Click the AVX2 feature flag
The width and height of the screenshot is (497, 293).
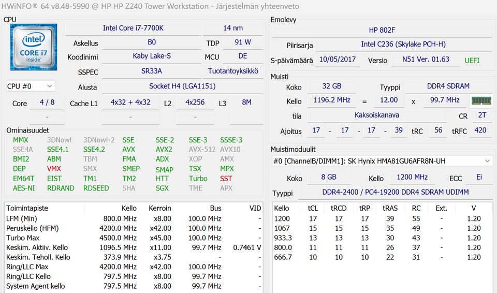(164, 150)
